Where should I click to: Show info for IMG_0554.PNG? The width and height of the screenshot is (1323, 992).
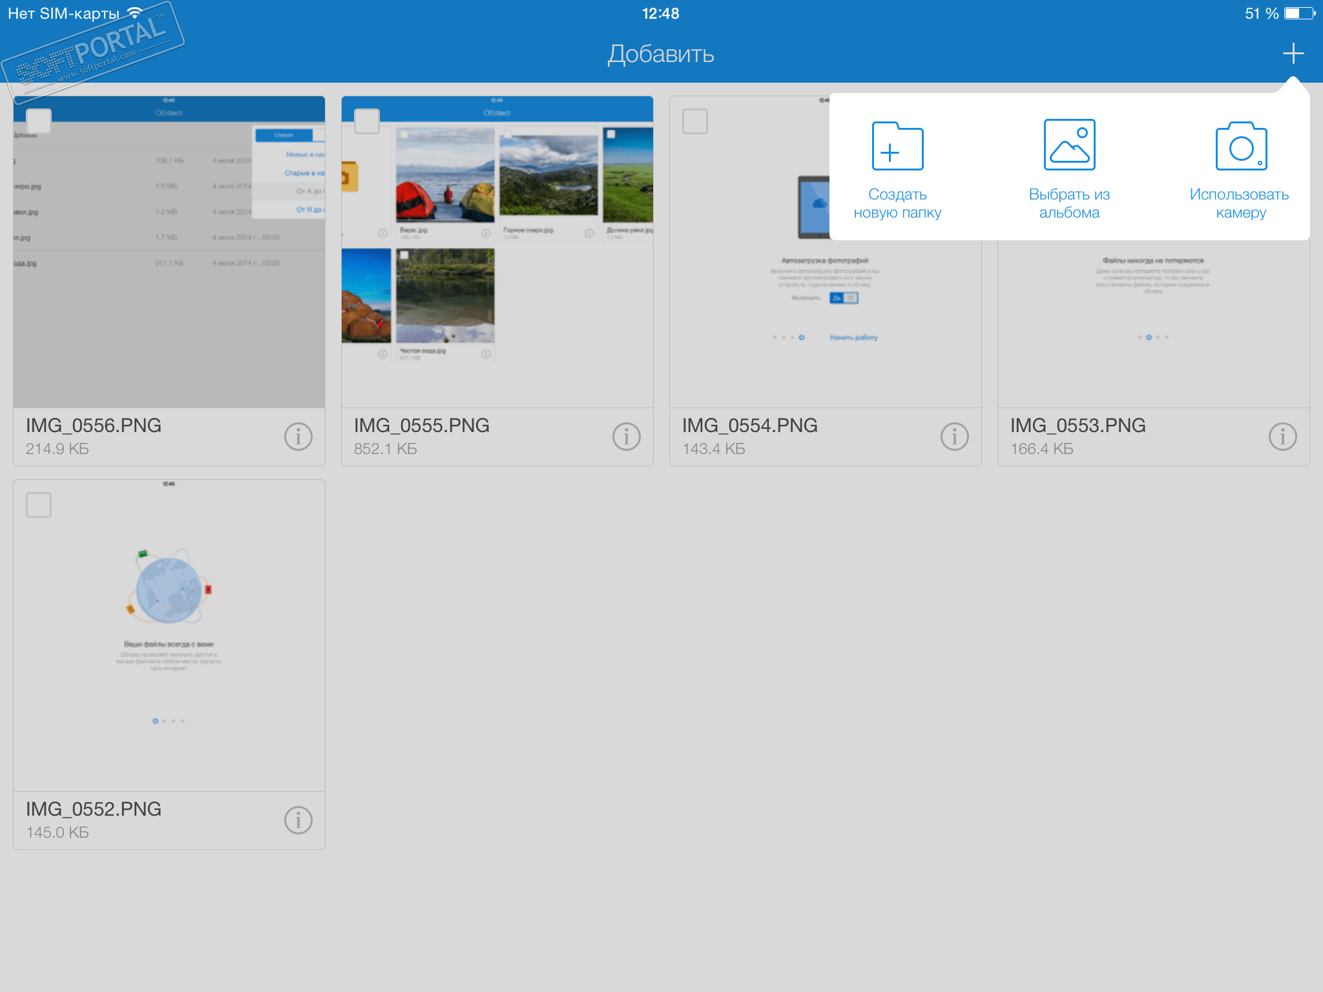(x=954, y=437)
